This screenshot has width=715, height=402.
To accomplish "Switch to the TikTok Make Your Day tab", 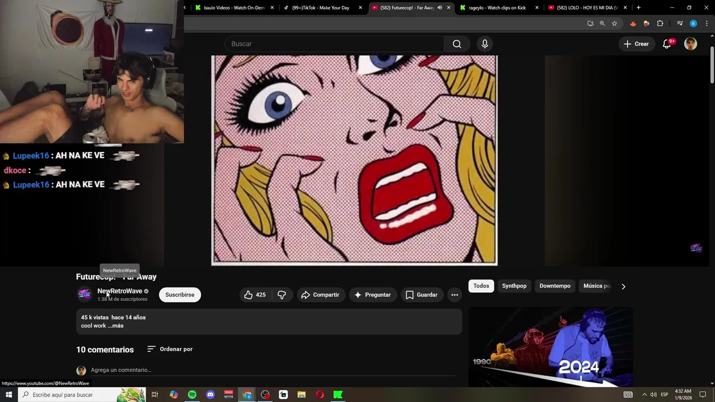I will (320, 8).
